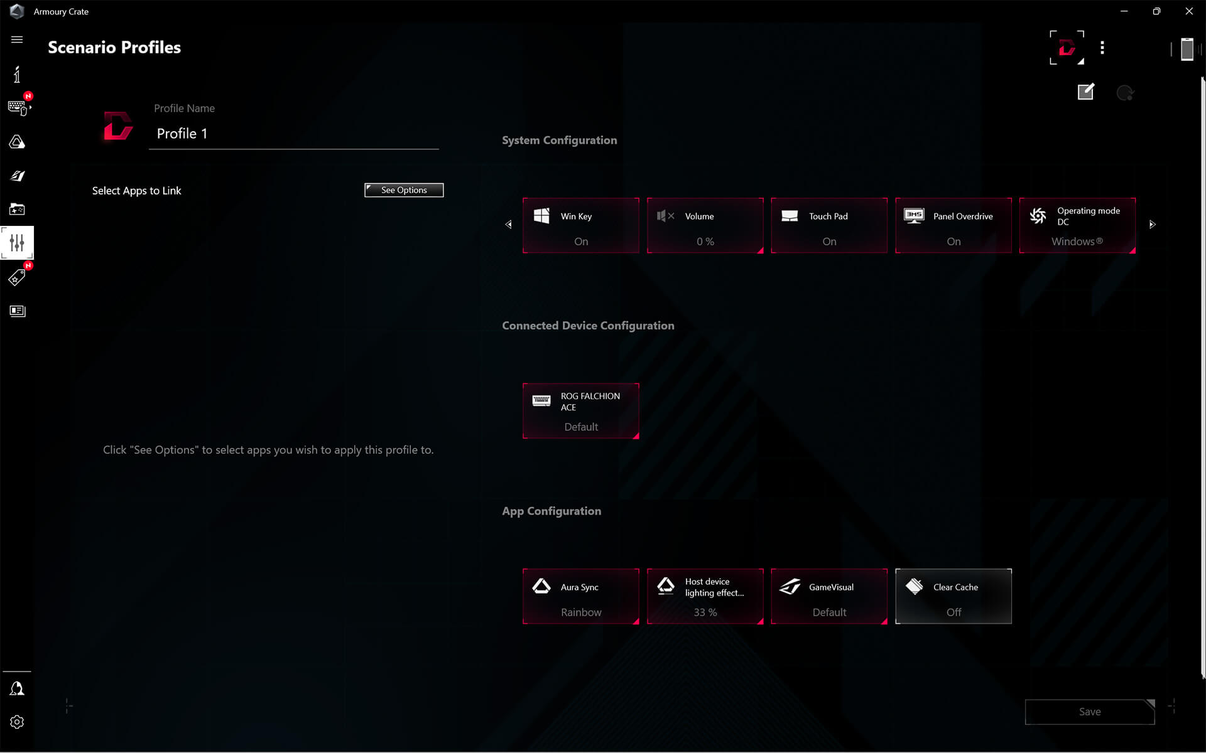The width and height of the screenshot is (1206, 753).
Task: Collapse system configuration left arrow
Action: pyautogui.click(x=508, y=224)
